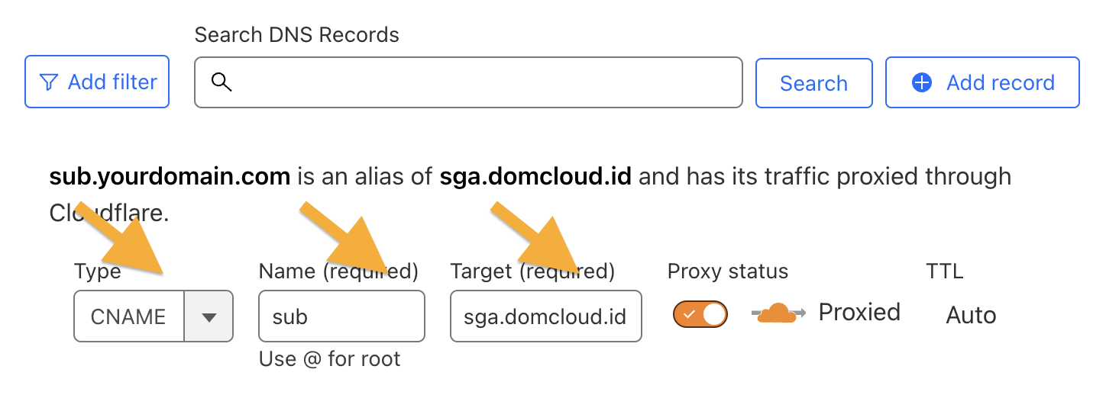The image size is (1106, 395).
Task: Click the magnifying glass icon in the search box
Action: click(222, 82)
